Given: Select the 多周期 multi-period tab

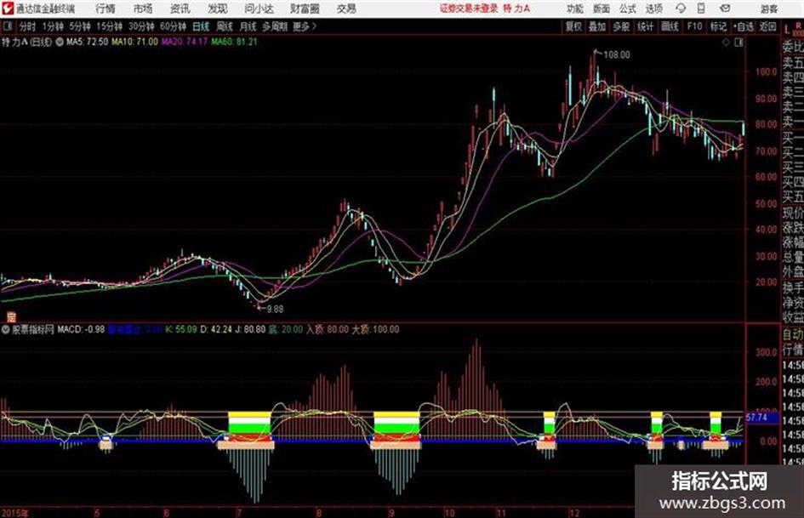Looking at the screenshot, I should tap(274, 26).
